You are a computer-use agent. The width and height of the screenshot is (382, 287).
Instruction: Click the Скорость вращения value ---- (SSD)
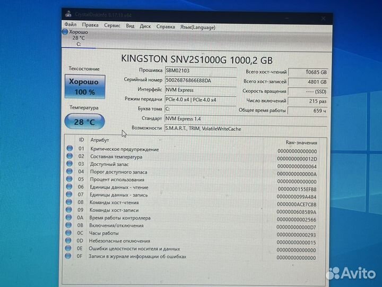coord(308,91)
